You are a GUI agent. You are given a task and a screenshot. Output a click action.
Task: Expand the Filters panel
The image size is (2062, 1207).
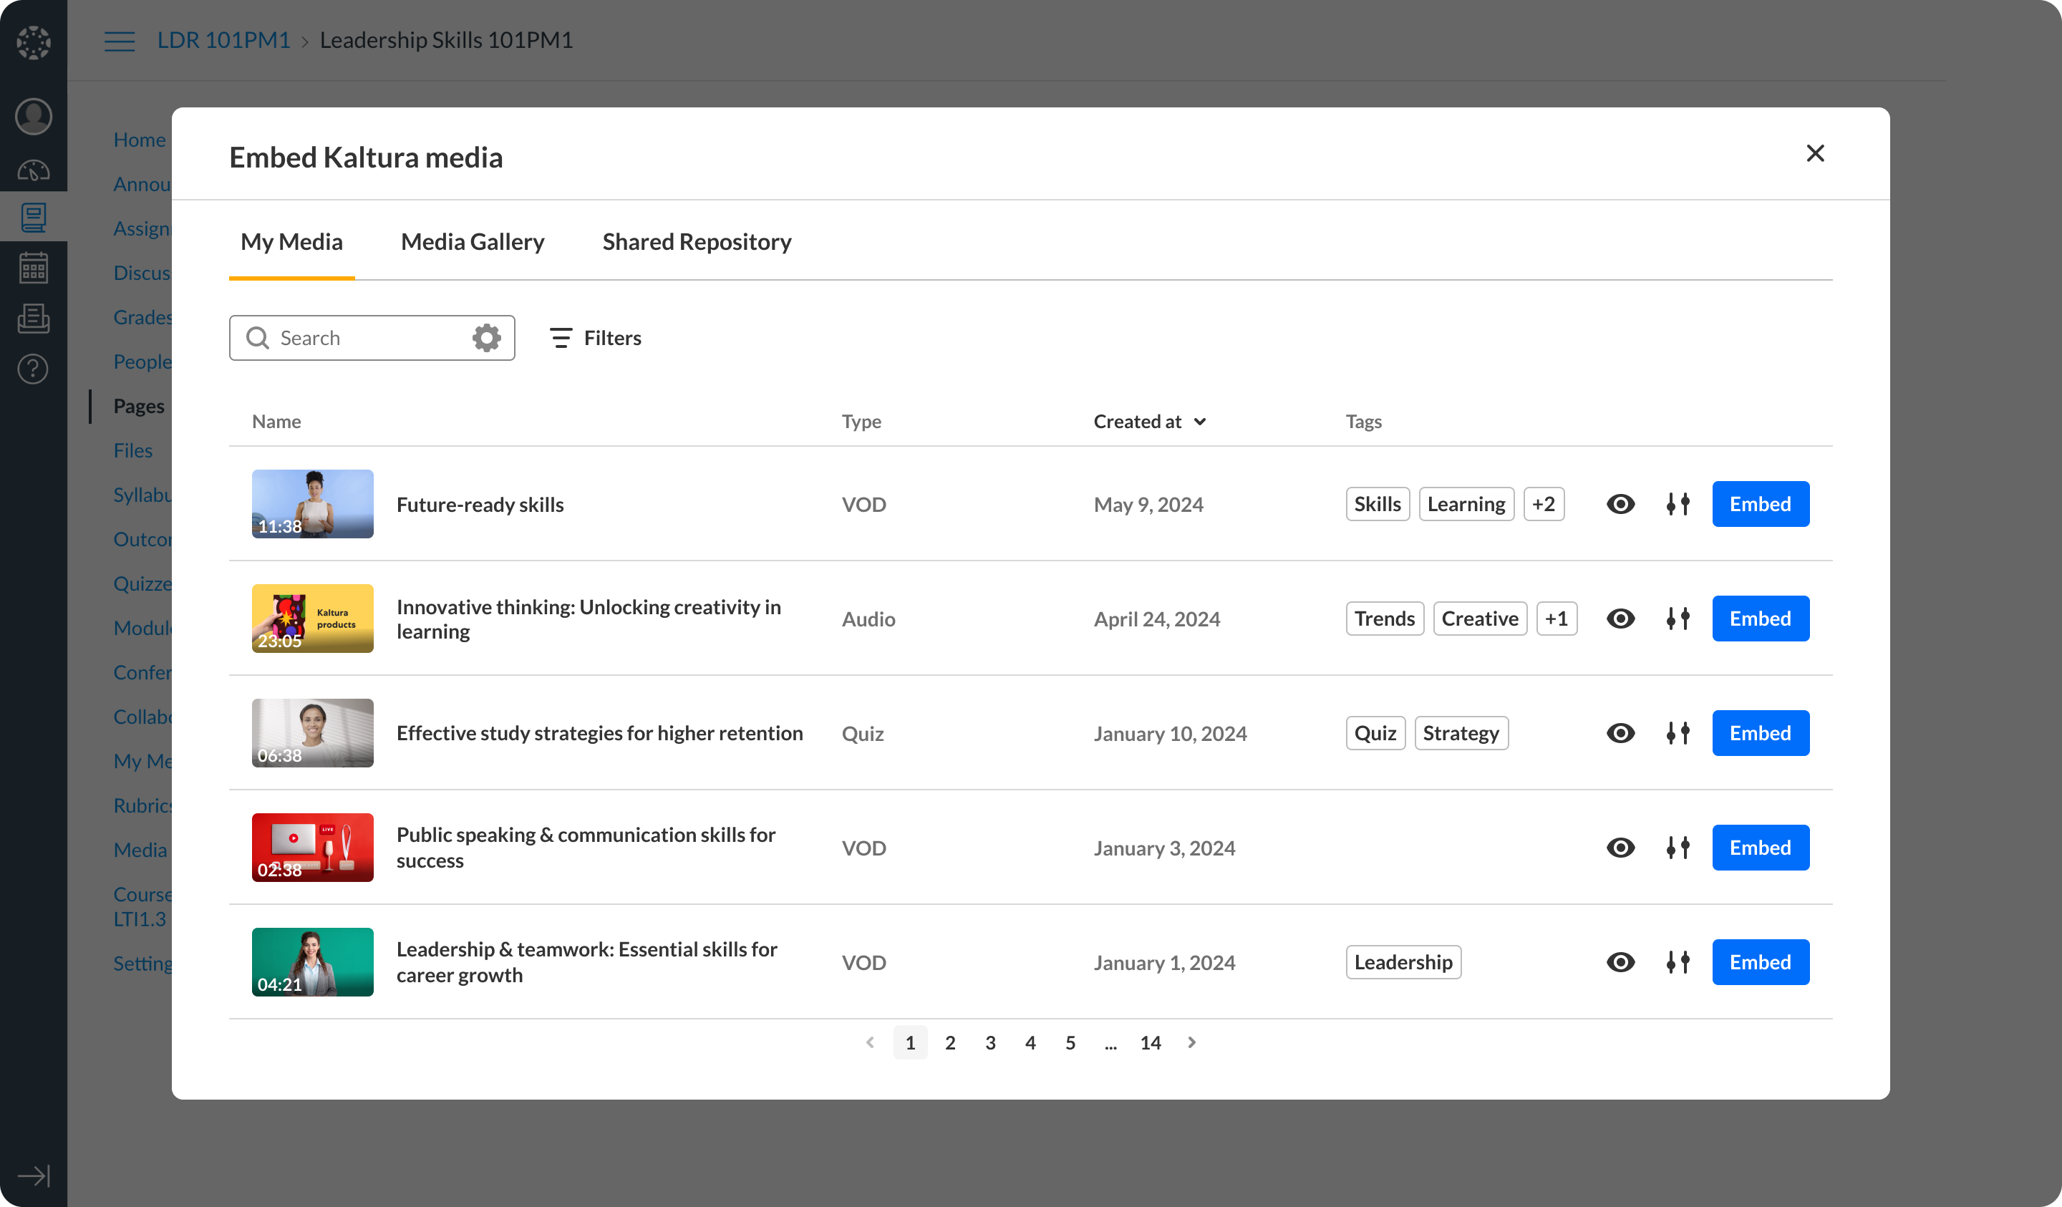point(596,338)
